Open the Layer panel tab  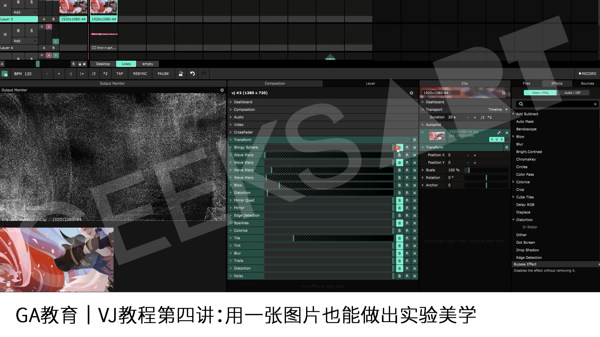(370, 83)
